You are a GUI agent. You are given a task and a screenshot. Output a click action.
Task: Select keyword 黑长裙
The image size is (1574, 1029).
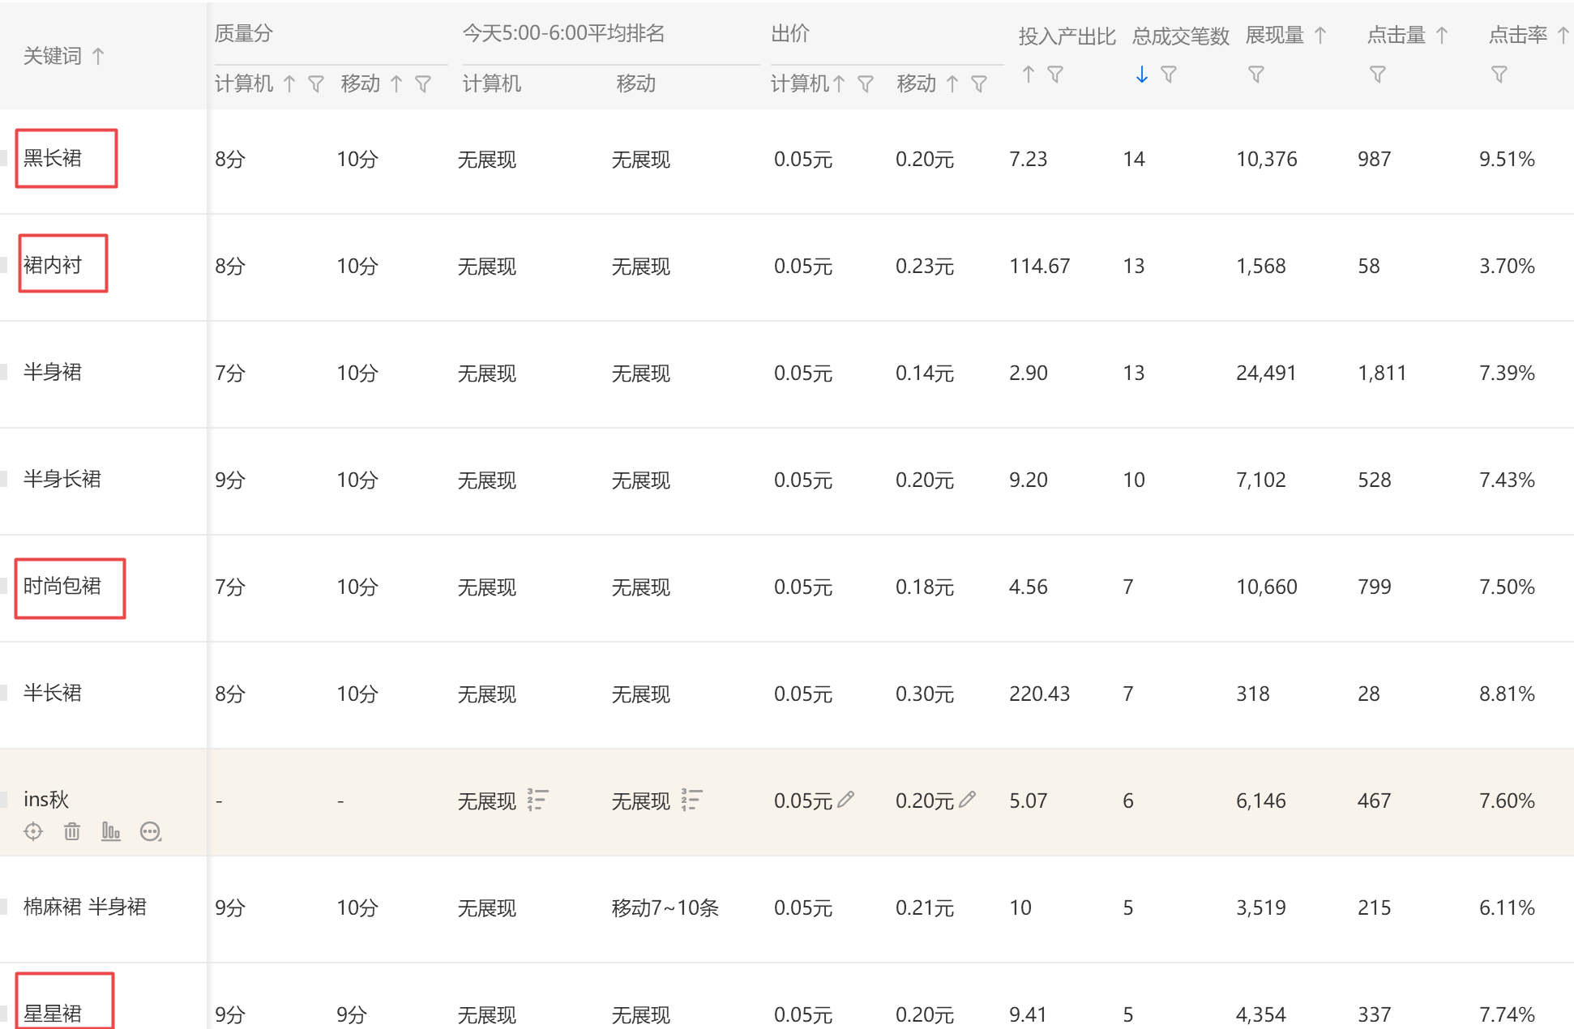53,158
